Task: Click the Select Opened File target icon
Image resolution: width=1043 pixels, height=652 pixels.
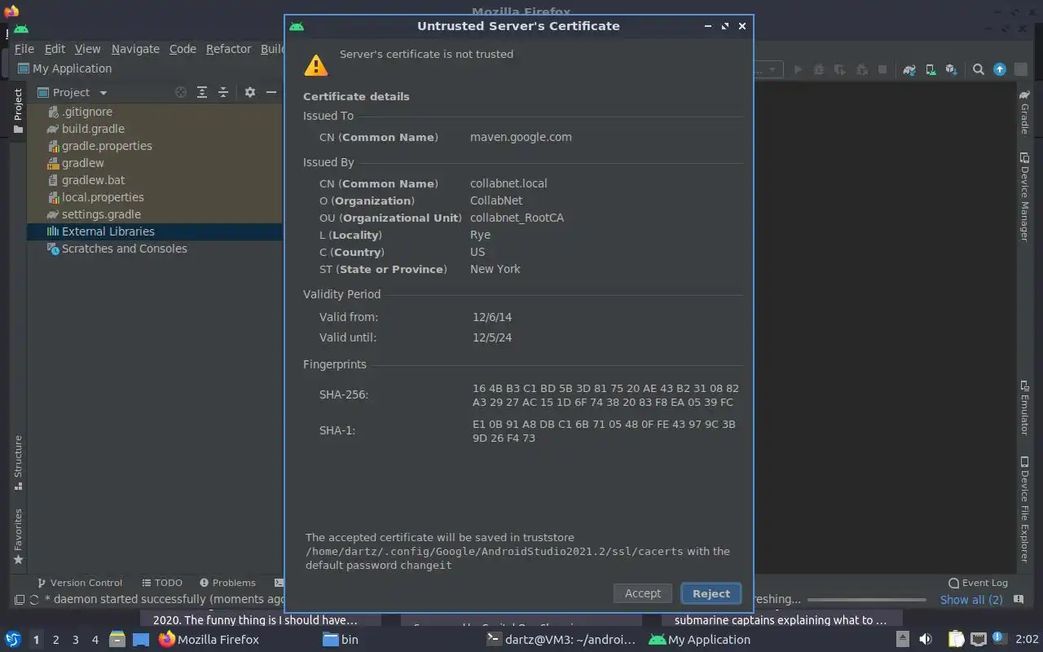Action: [181, 92]
